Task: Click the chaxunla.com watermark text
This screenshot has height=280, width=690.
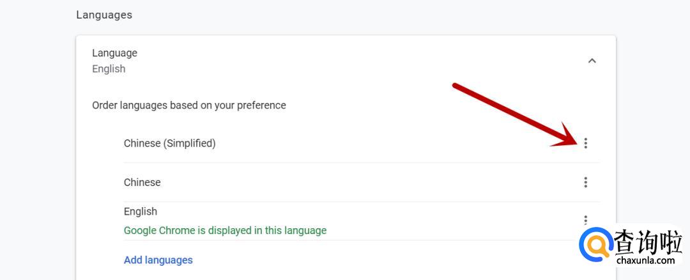Action: click(645, 261)
